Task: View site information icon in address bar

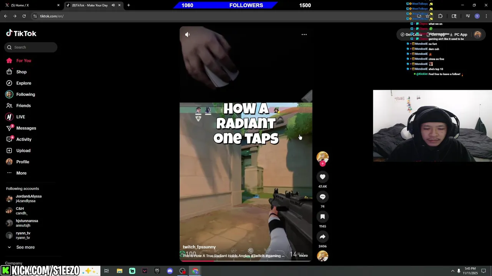Action: coord(35,16)
